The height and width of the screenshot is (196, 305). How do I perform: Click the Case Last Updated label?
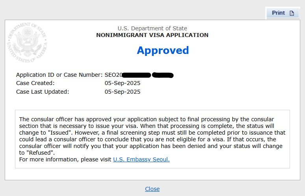(x=43, y=92)
